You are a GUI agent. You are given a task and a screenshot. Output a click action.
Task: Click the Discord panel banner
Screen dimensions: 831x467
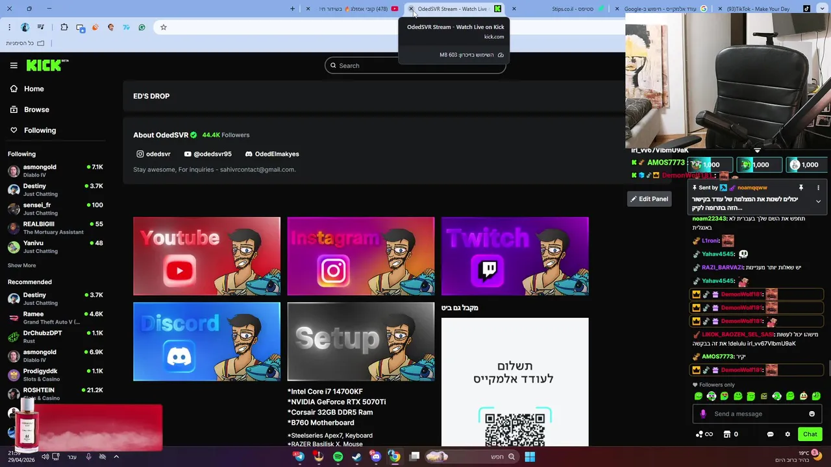point(206,342)
